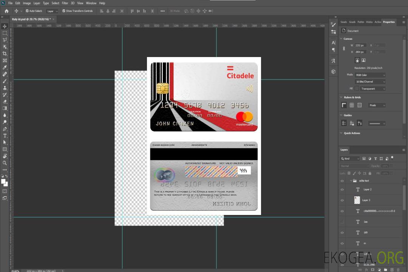
Task: Select the Crop tool
Action: pyautogui.click(x=5, y=54)
